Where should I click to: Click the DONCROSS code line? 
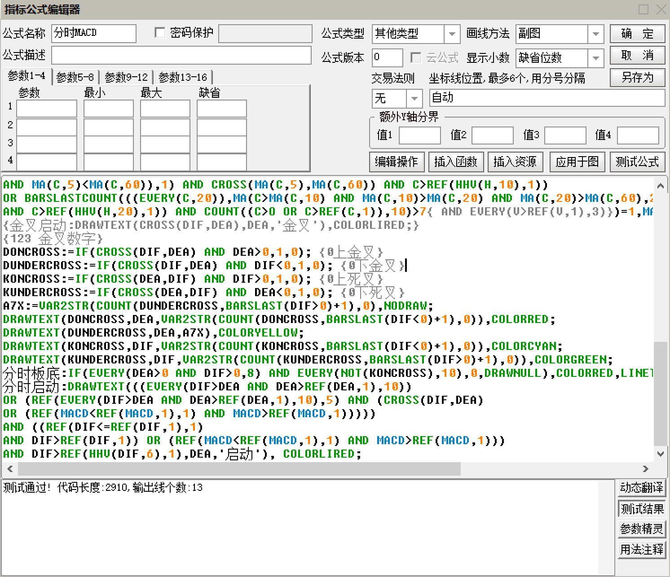(193, 252)
